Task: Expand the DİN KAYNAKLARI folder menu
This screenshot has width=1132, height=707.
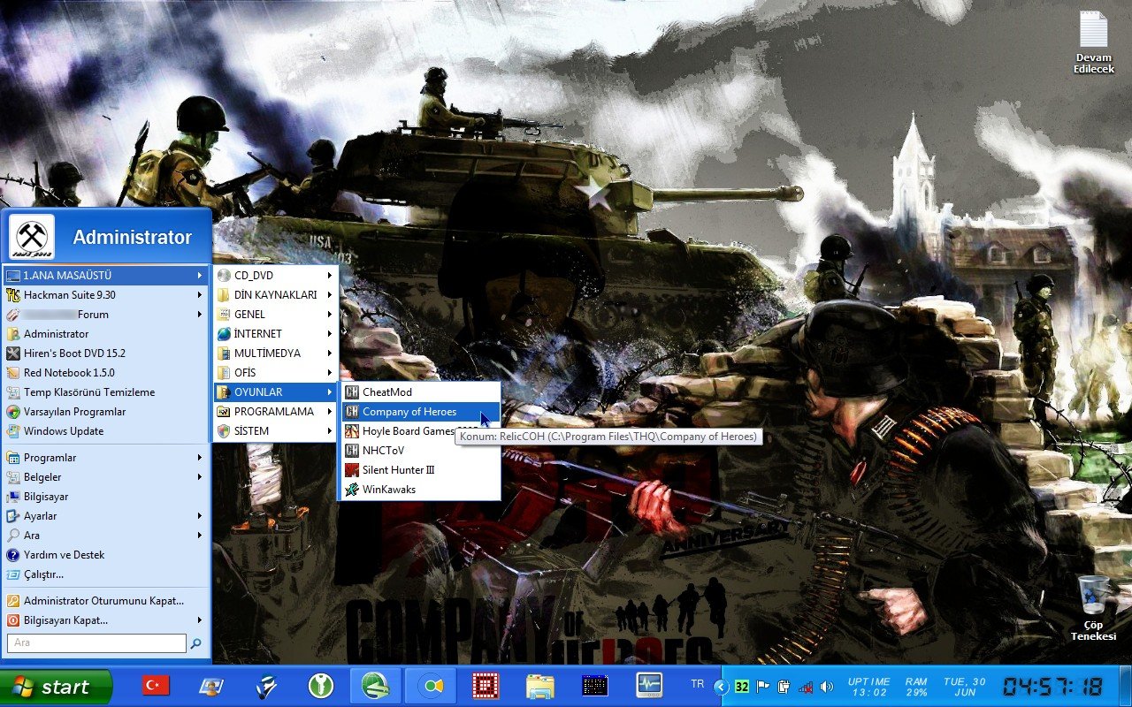Action: tap(276, 295)
